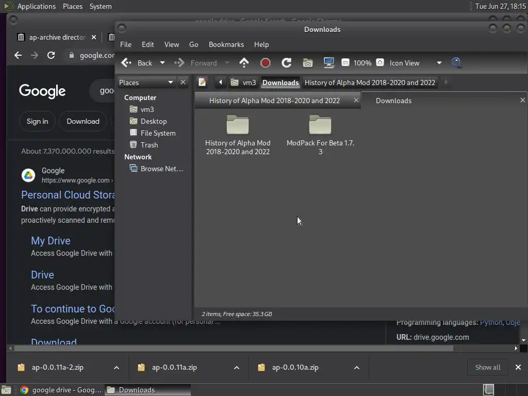Click the Google logo in Chrome

pyautogui.click(x=42, y=91)
